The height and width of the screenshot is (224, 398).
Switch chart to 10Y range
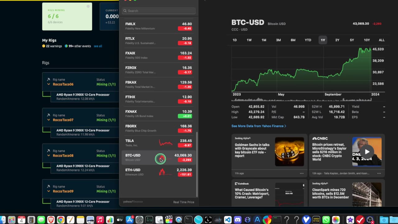click(x=367, y=40)
